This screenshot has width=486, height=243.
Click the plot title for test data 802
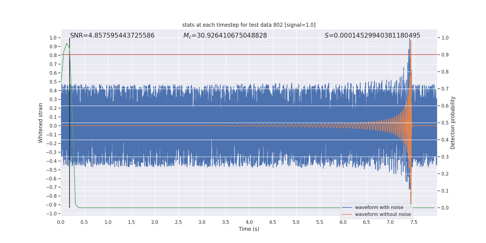(x=249, y=25)
